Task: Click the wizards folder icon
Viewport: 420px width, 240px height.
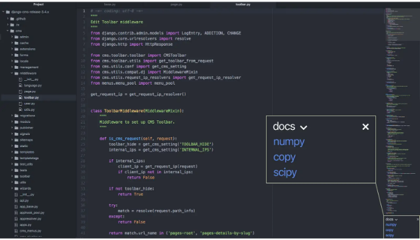Action: (17, 188)
